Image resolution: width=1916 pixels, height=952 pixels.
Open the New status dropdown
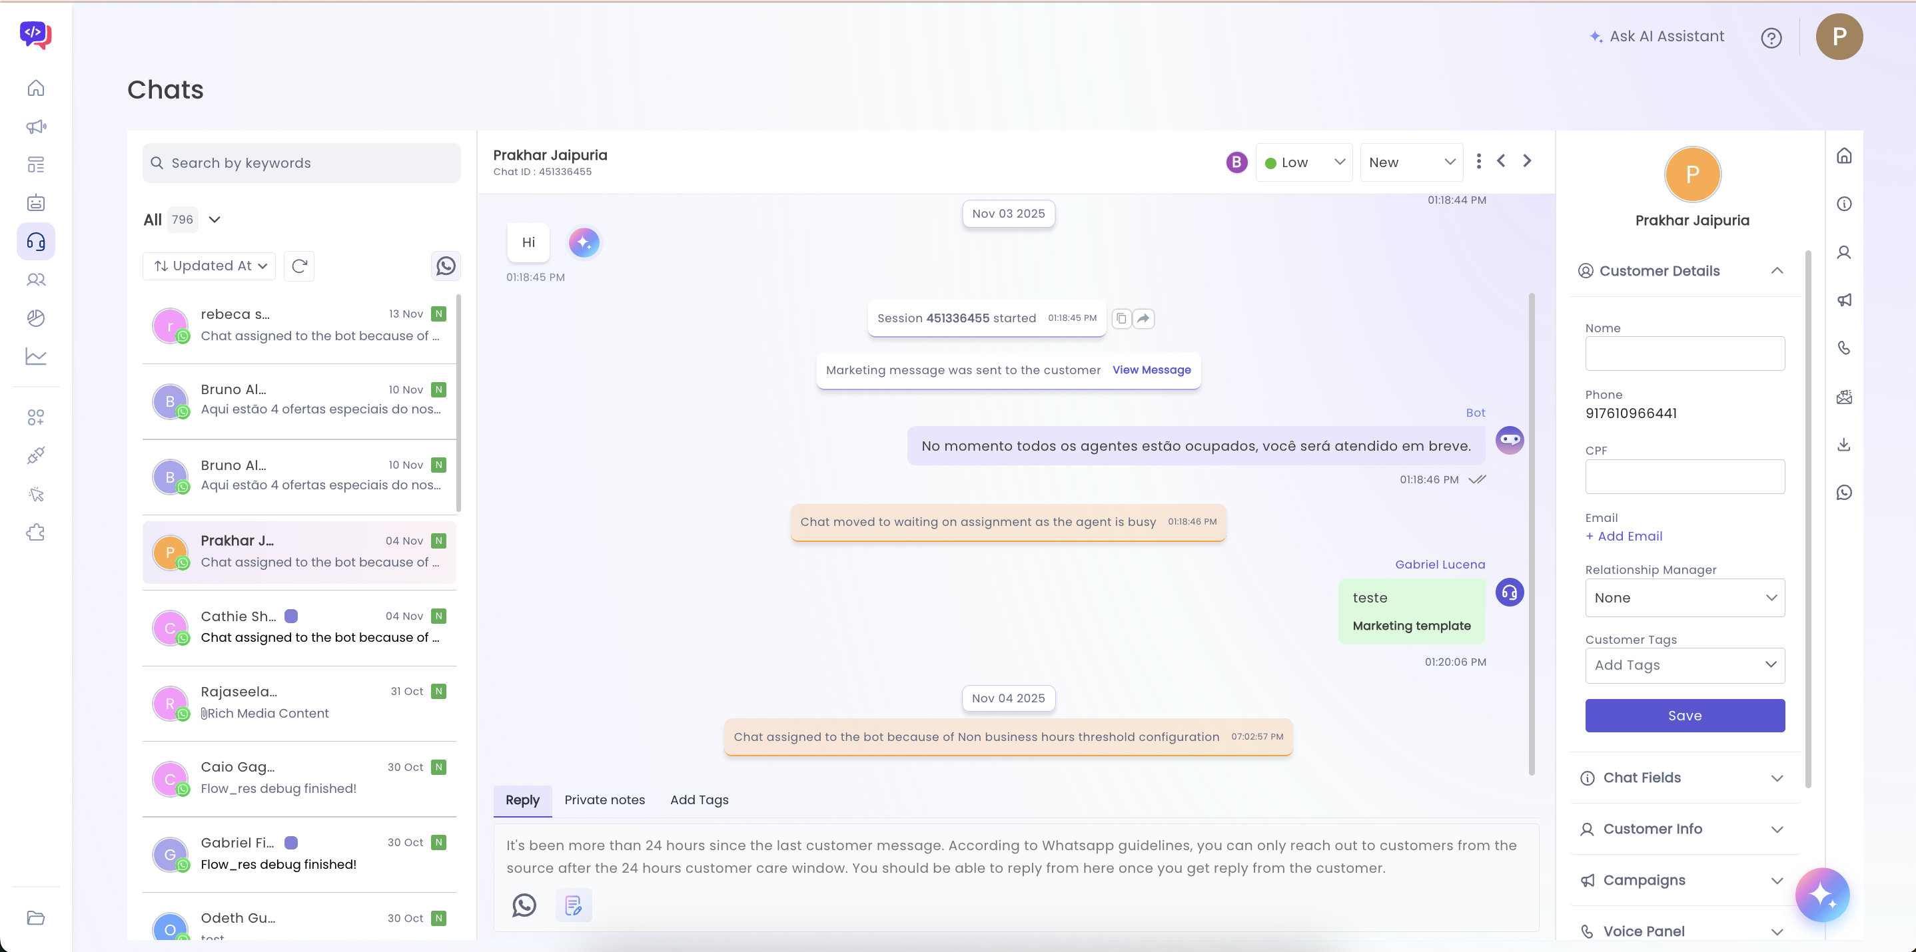click(1411, 162)
